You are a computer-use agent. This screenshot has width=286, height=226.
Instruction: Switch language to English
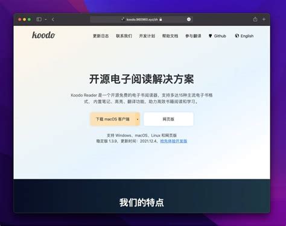(x=244, y=36)
